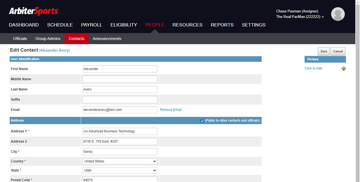Image resolution: width=360 pixels, height=182 pixels.
Task: Click the Edit Contact heading
Action: pos(24,50)
